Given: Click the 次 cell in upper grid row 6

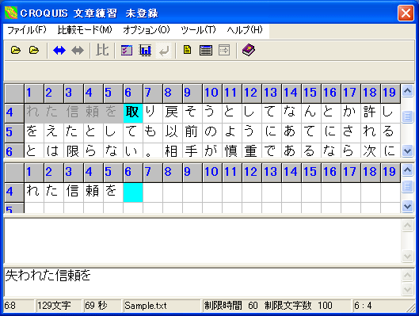Looking at the screenshot, I should (371, 150).
